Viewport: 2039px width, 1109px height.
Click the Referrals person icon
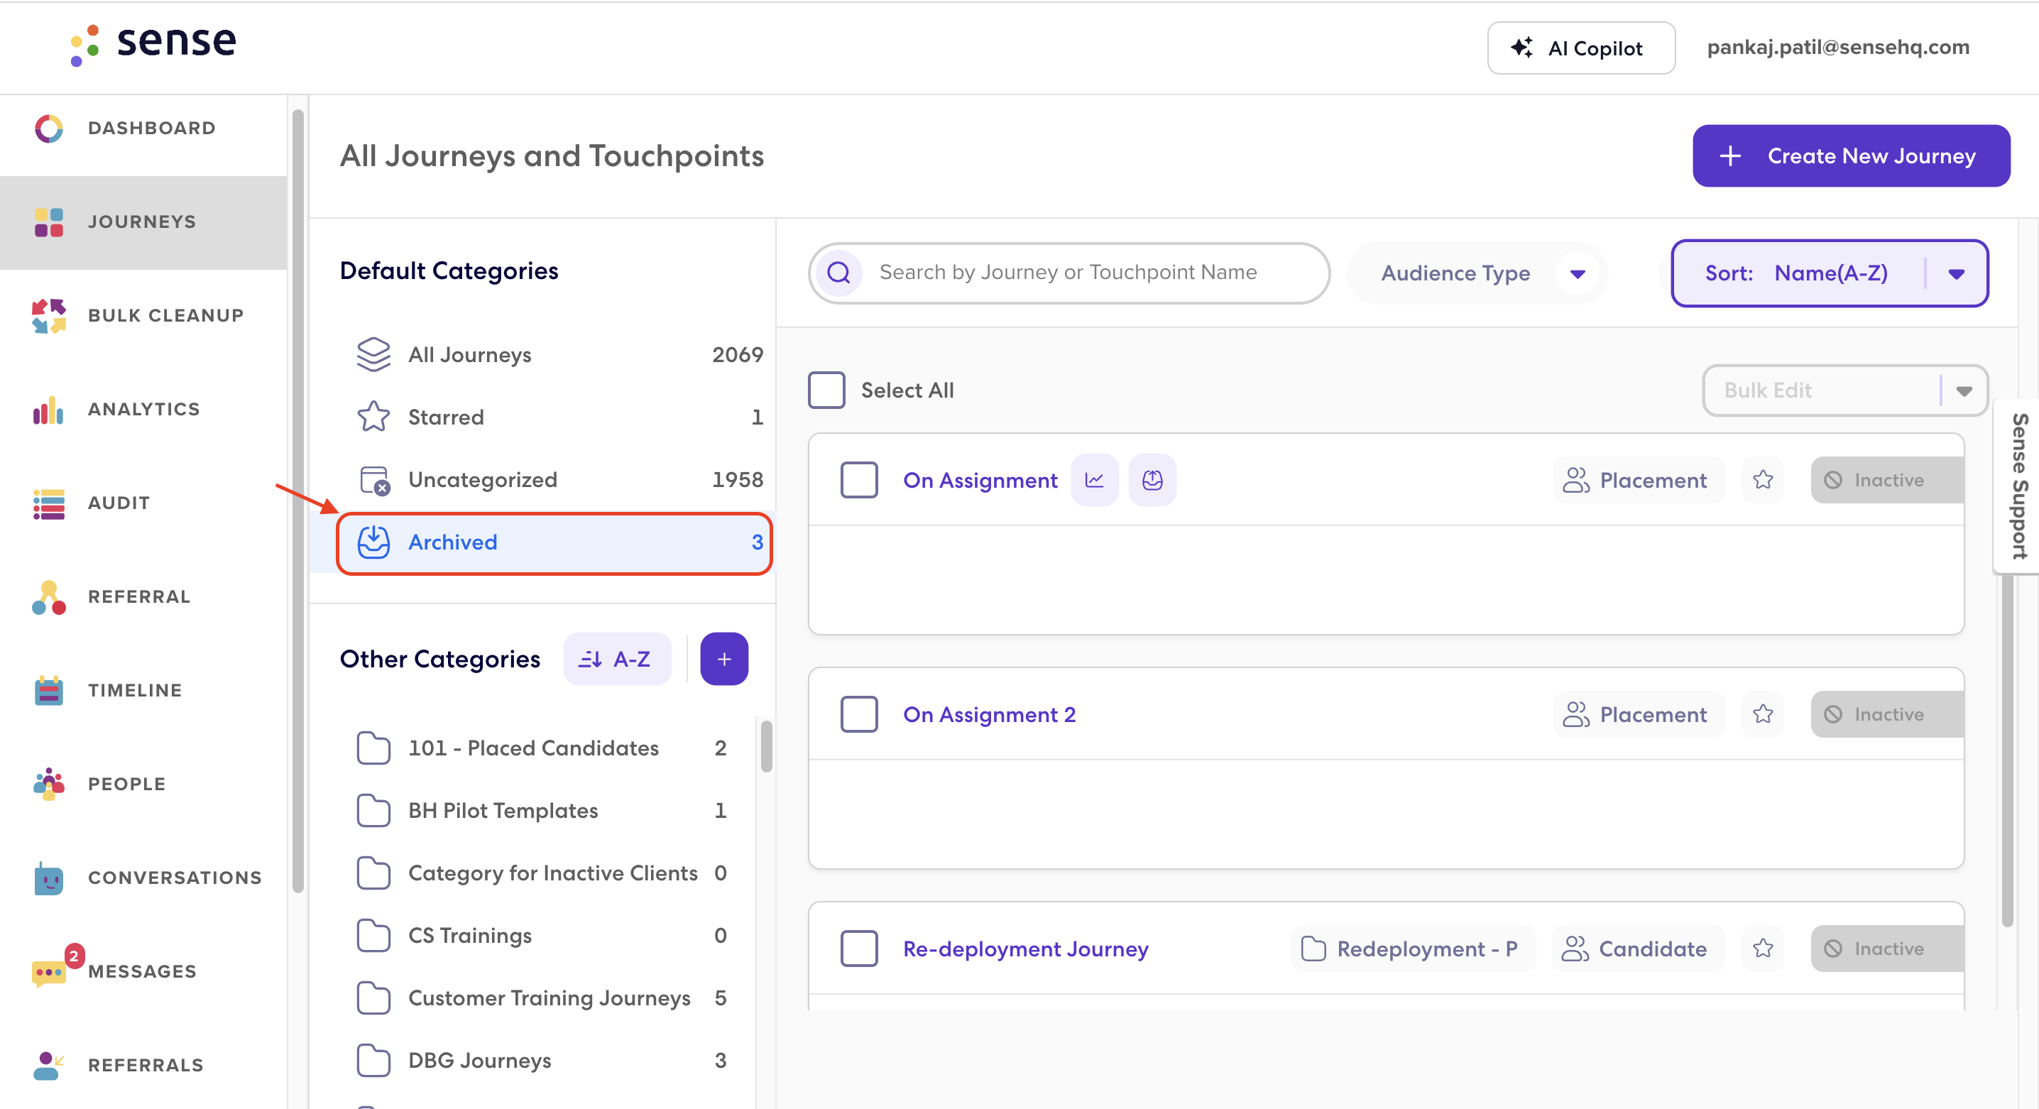[x=48, y=1065]
